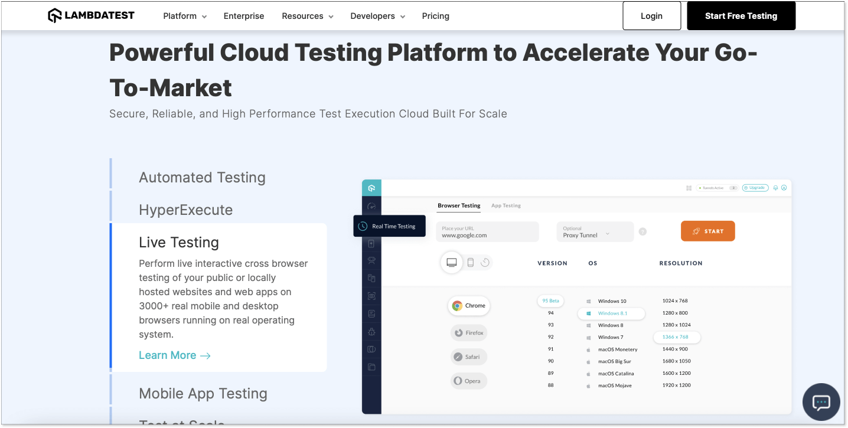This screenshot has height=428, width=848.
Task: Click the history clock device icon
Action: tap(485, 263)
